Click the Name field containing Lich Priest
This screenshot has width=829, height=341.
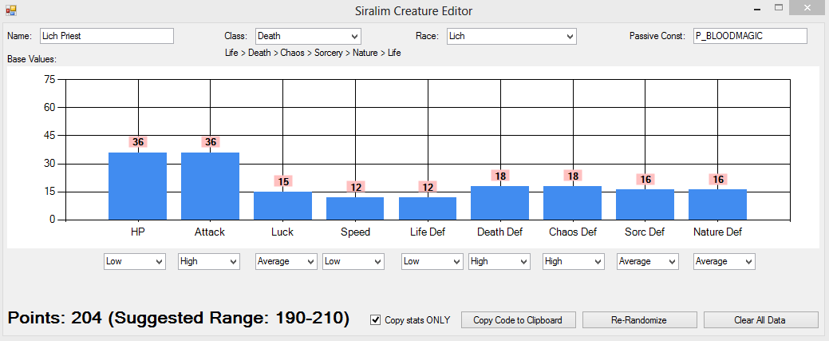click(x=106, y=36)
